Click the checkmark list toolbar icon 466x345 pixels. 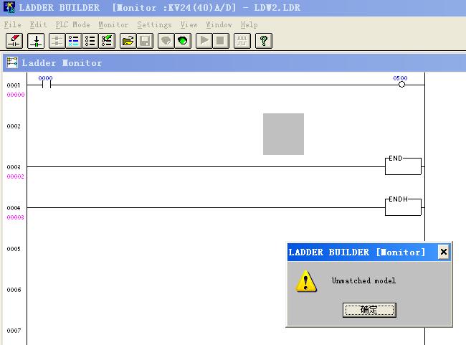coord(107,40)
